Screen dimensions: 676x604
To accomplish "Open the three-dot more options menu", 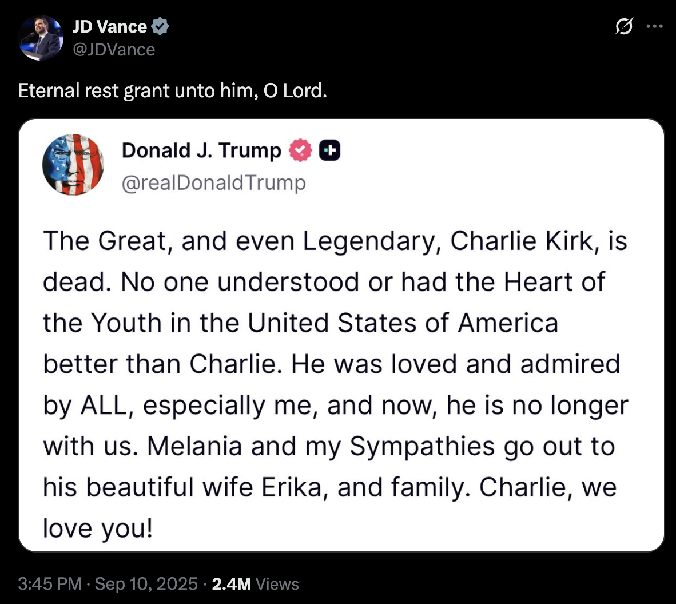I will pyautogui.click(x=655, y=26).
